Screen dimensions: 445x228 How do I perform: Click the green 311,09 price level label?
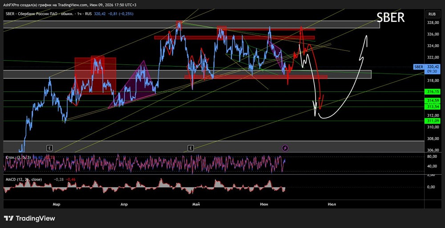(433, 121)
